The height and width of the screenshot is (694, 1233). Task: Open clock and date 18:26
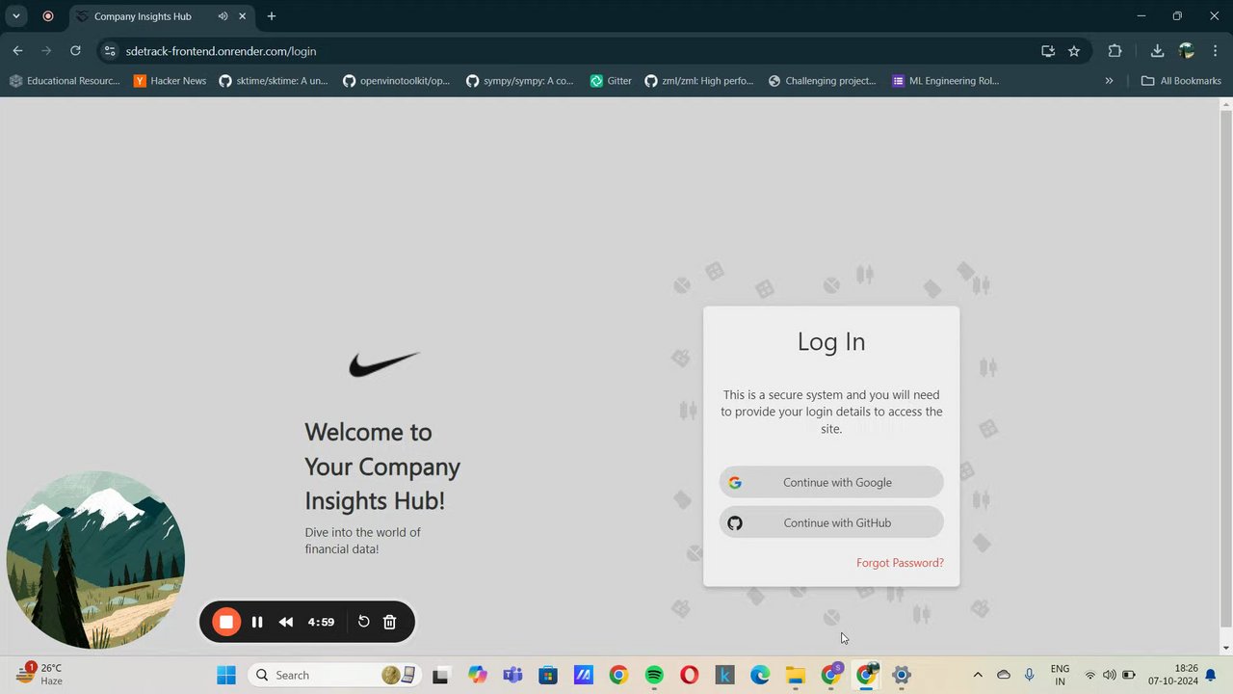coord(1173,675)
